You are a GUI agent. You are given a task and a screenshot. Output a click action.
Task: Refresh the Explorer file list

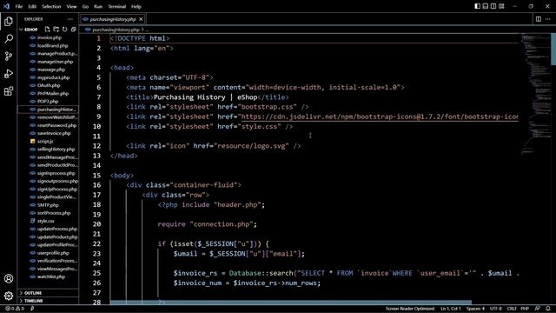tap(64, 30)
